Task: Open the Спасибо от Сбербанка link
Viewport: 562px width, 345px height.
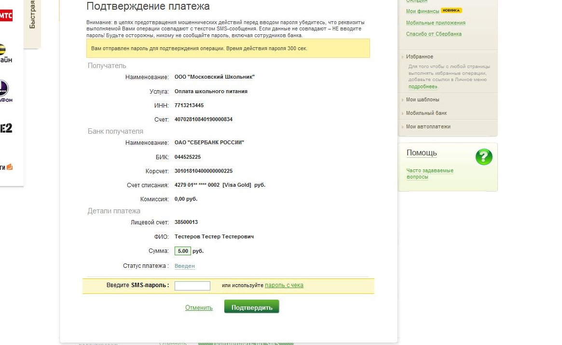Action: (x=434, y=34)
